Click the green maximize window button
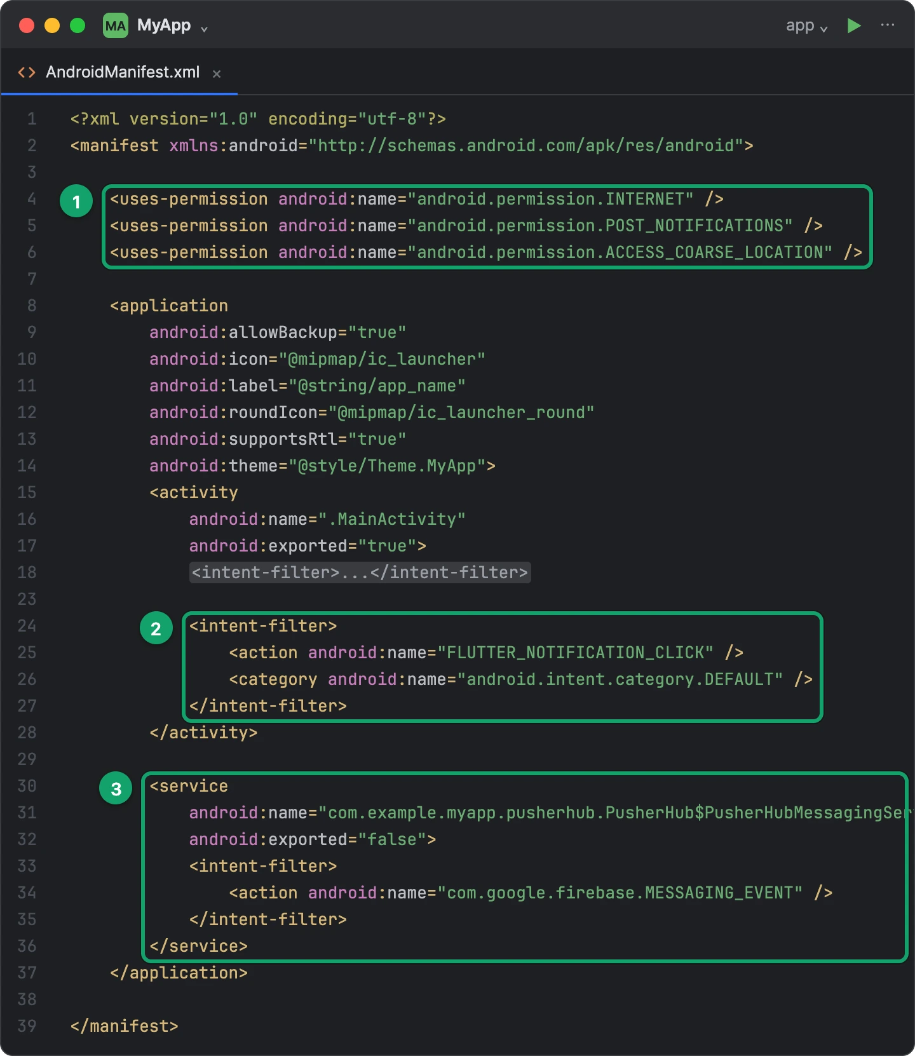This screenshot has height=1056, width=915. 78,25
